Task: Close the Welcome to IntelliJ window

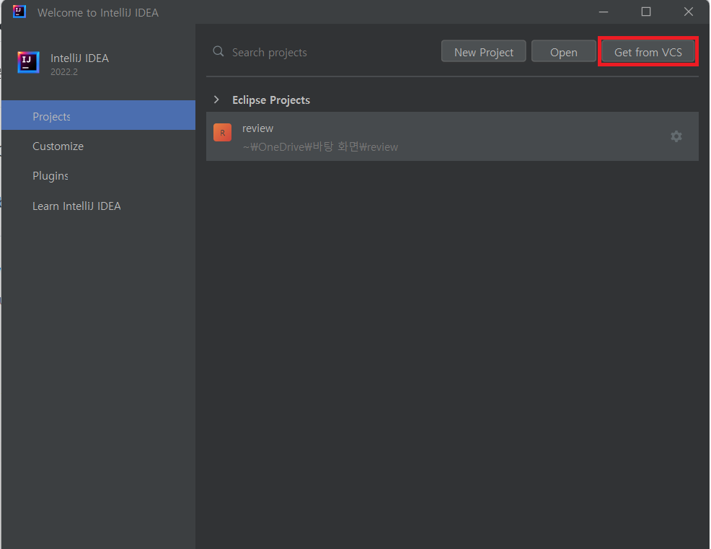Action: coord(689,12)
